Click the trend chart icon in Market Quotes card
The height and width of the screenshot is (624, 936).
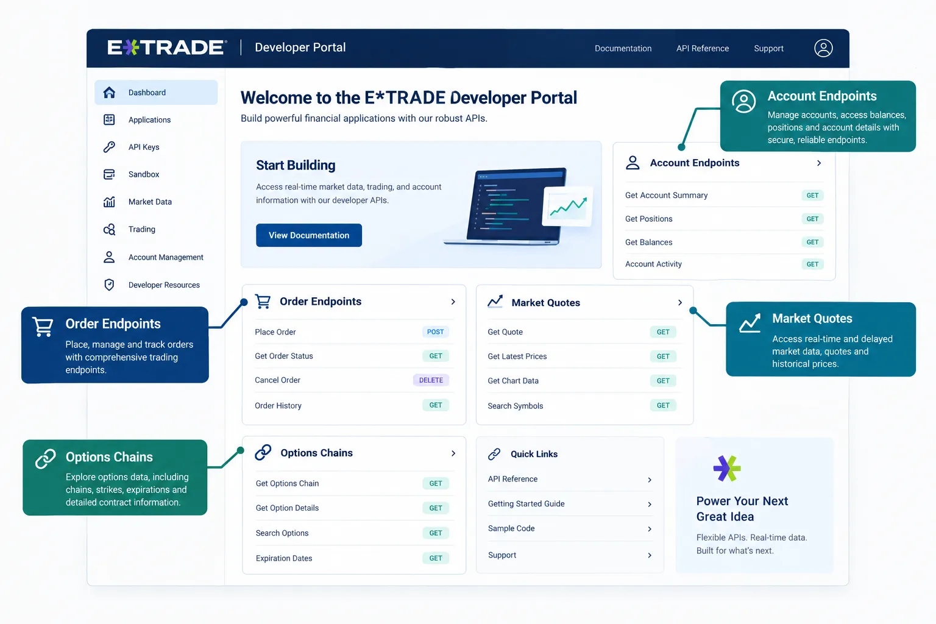pyautogui.click(x=495, y=302)
